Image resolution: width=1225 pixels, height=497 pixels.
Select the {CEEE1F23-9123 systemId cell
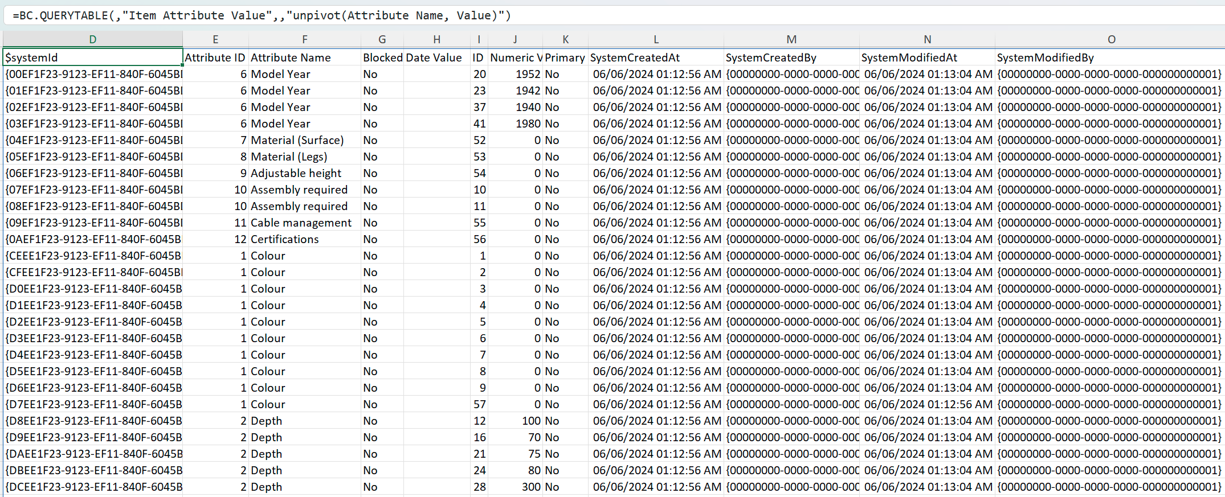(93, 256)
